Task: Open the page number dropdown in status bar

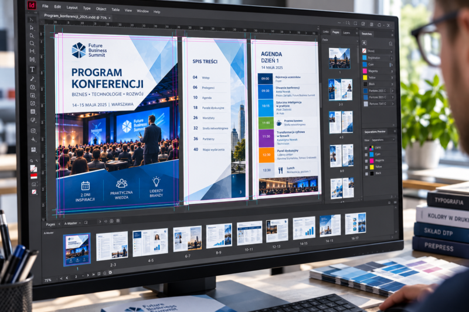Action: [x=83, y=276]
